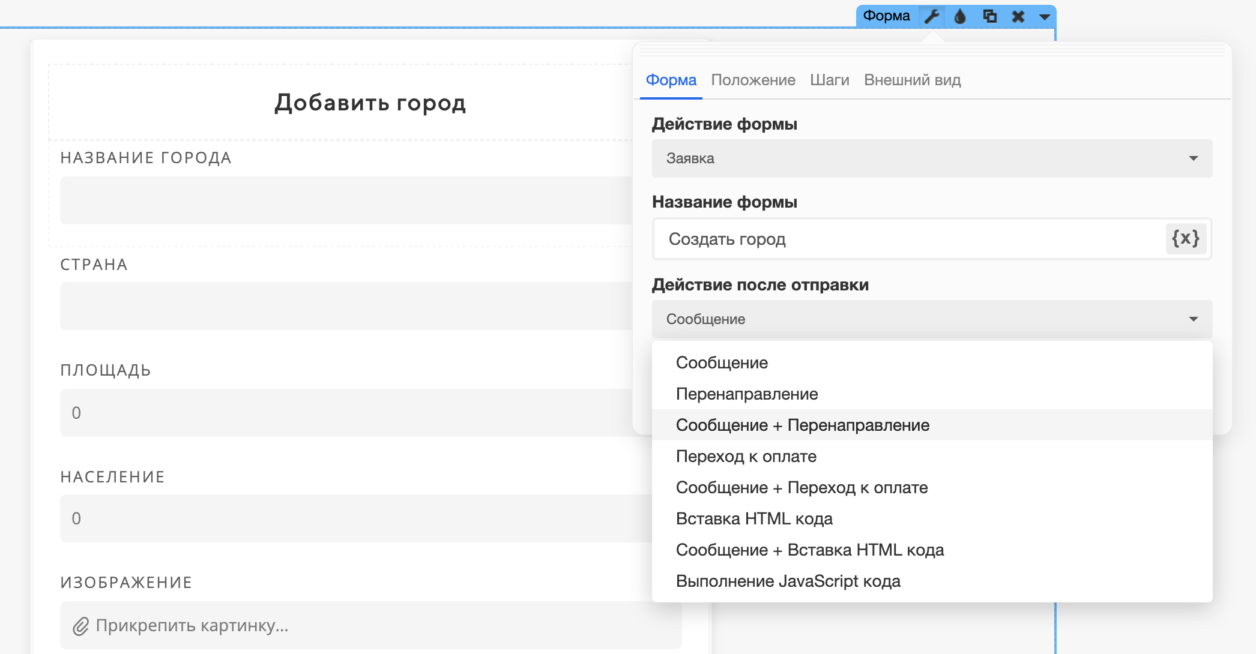Switch to the Форма tab
This screenshot has height=654, width=1256.
pyautogui.click(x=671, y=80)
